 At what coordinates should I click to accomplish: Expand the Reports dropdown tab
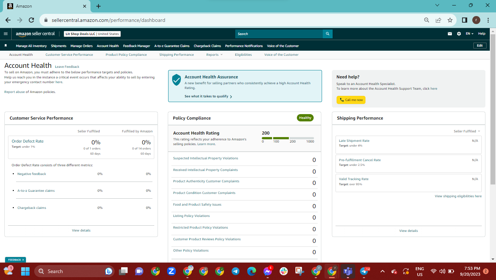coord(214,55)
